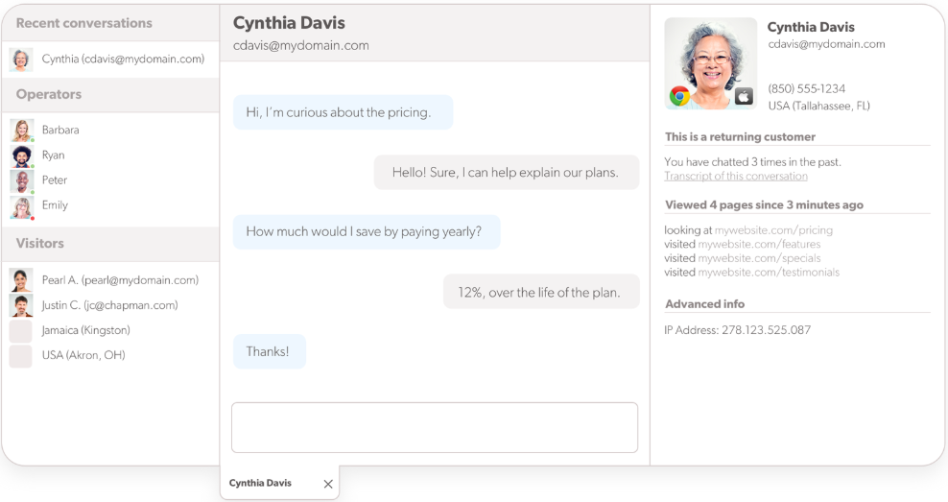The width and height of the screenshot is (948, 502).
Task: Click in the chat message input box
Action: tap(435, 427)
